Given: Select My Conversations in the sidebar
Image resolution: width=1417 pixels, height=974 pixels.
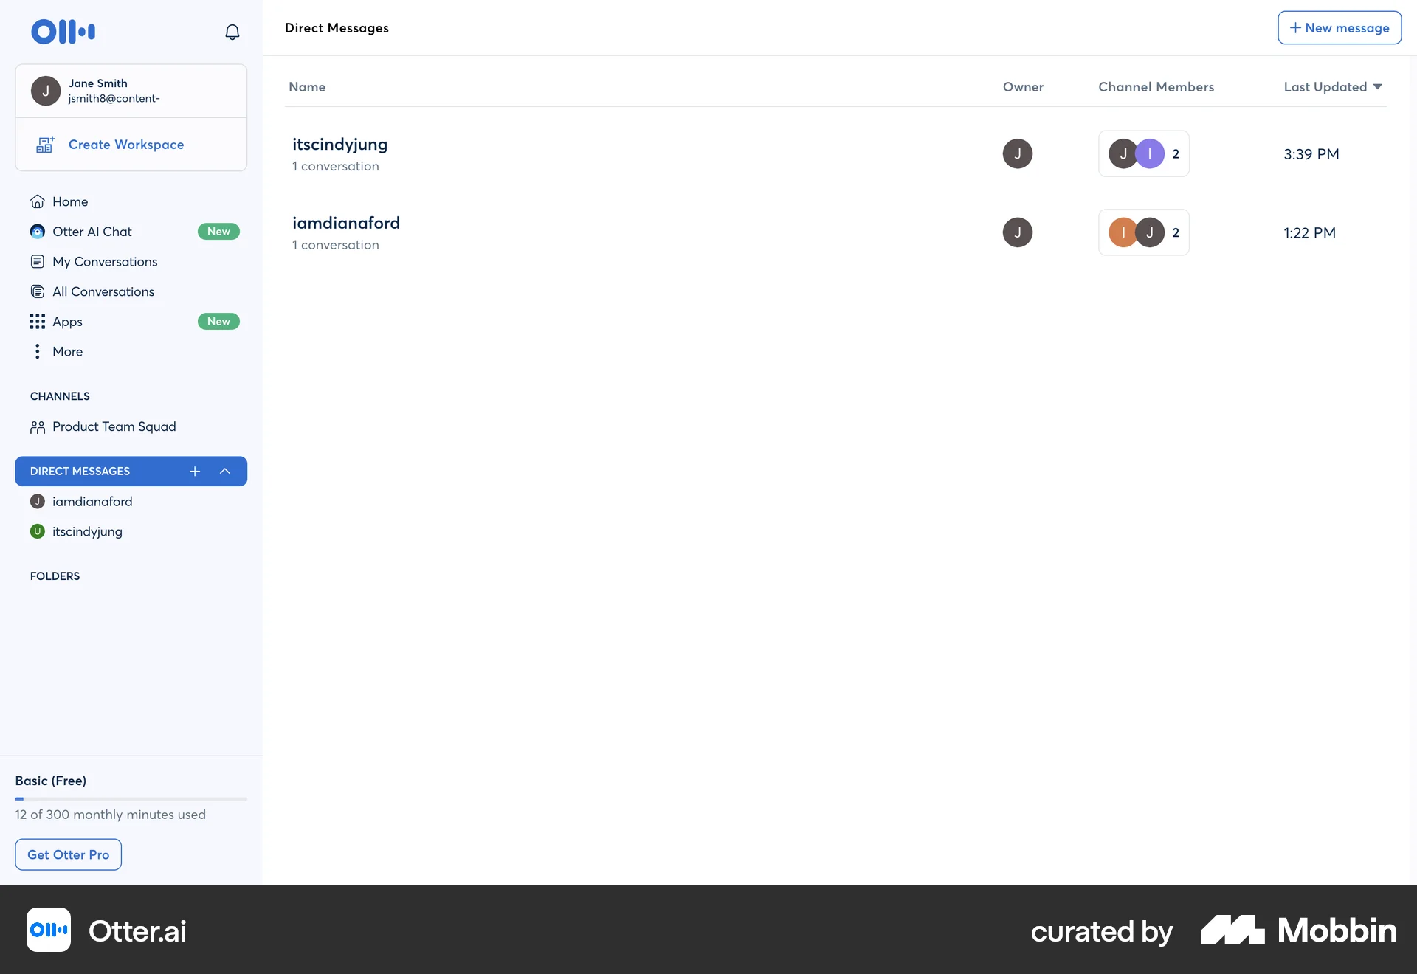Looking at the screenshot, I should (x=104, y=261).
